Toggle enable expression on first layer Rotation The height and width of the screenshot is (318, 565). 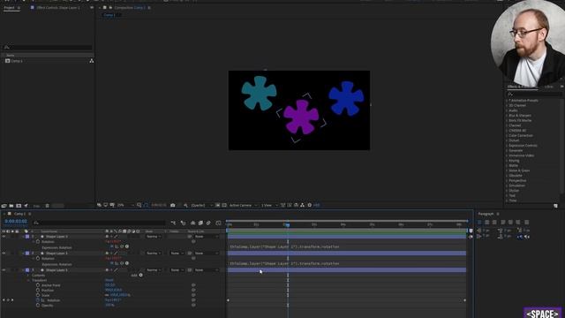click(x=112, y=246)
